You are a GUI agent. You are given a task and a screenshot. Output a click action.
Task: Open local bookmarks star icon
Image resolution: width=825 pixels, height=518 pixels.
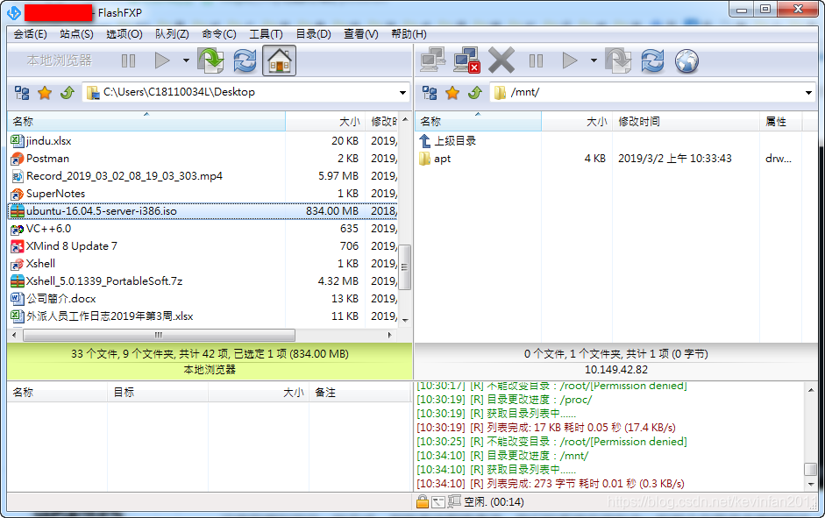point(45,93)
